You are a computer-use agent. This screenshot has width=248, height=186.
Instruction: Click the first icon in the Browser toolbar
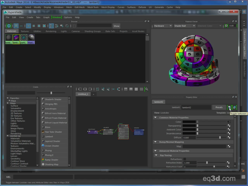8,26
